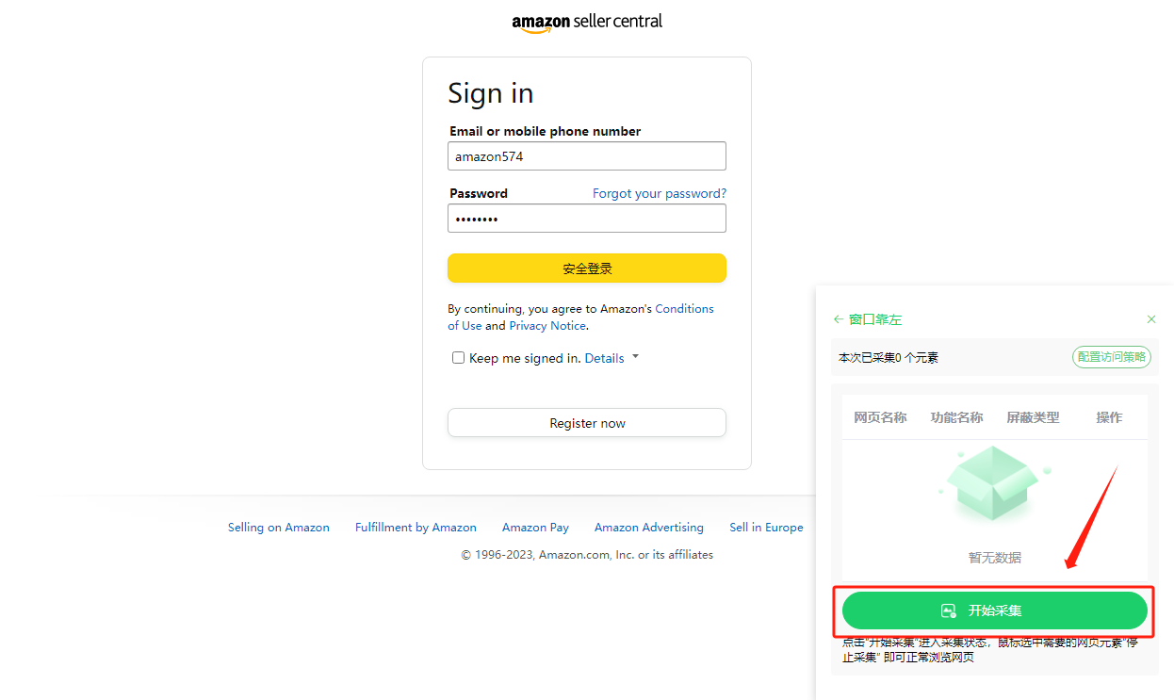Enable the Keep me signed in checkbox
Screen dimensions: 1174x700
click(459, 358)
